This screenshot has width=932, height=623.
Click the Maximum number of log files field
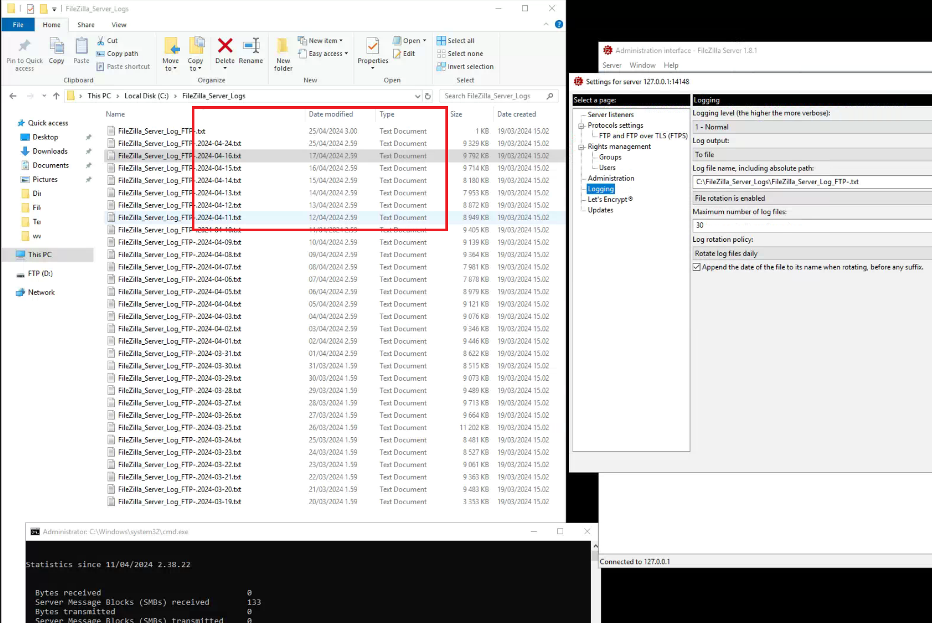click(x=812, y=225)
